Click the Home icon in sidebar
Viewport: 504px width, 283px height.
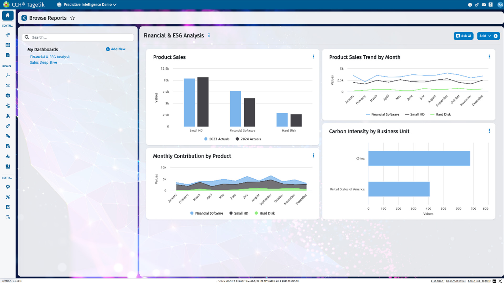point(8,15)
